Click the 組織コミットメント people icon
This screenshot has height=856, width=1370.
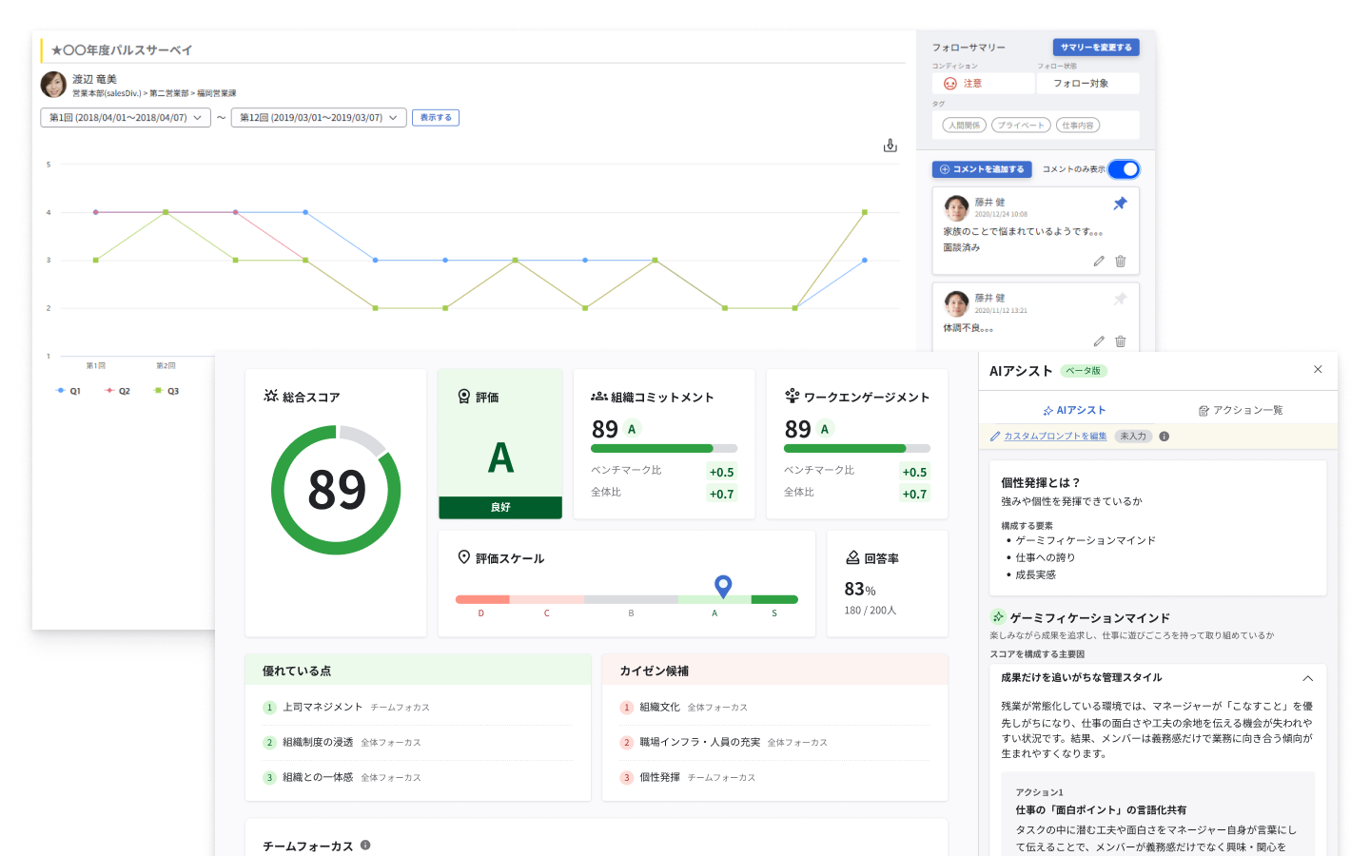(x=599, y=397)
